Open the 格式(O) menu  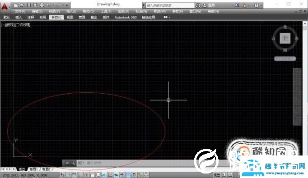(89, 11)
